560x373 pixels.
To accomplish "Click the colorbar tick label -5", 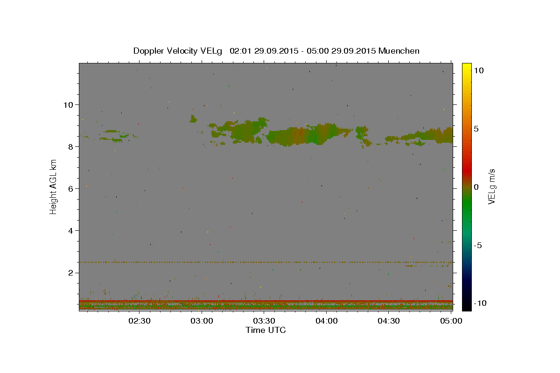I will [x=478, y=245].
